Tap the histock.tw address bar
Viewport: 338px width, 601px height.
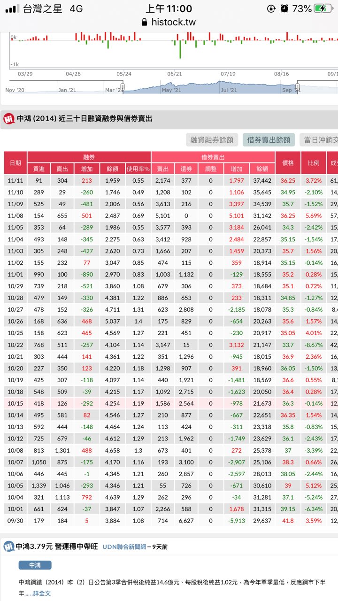(x=169, y=22)
